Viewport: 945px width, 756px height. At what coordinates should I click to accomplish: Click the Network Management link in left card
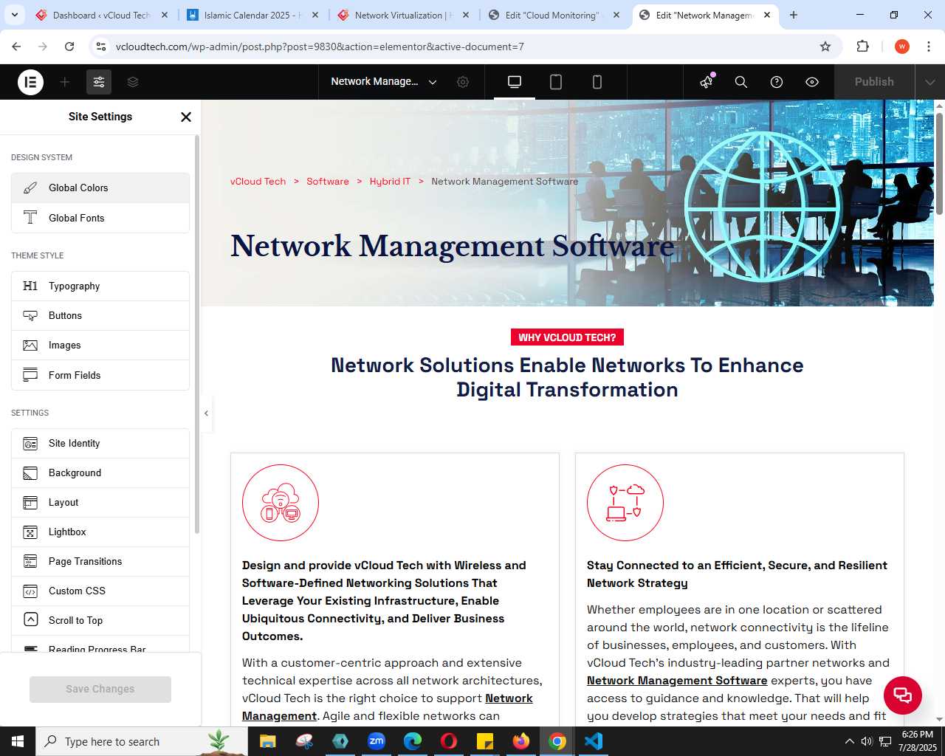pyautogui.click(x=388, y=707)
